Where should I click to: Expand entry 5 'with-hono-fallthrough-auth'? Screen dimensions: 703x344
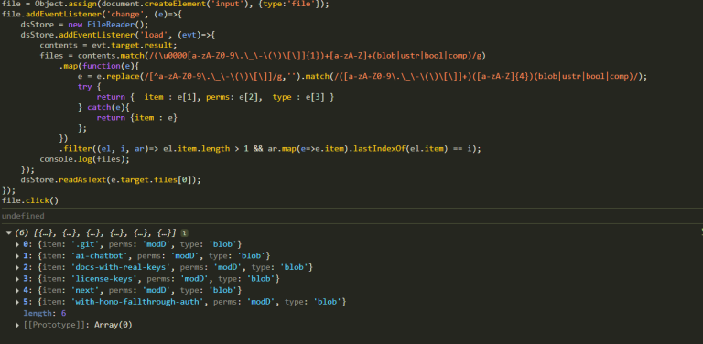pyautogui.click(x=17, y=302)
